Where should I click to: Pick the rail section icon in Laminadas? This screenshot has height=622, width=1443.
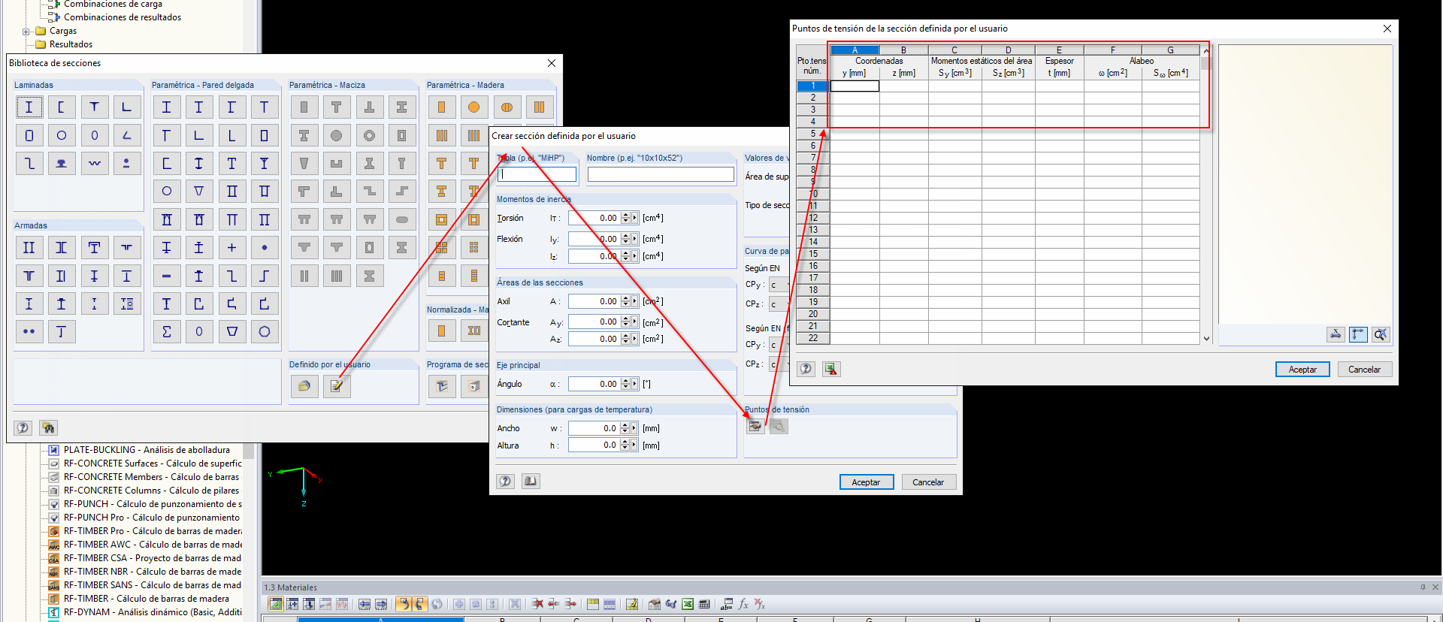pyautogui.click(x=62, y=163)
